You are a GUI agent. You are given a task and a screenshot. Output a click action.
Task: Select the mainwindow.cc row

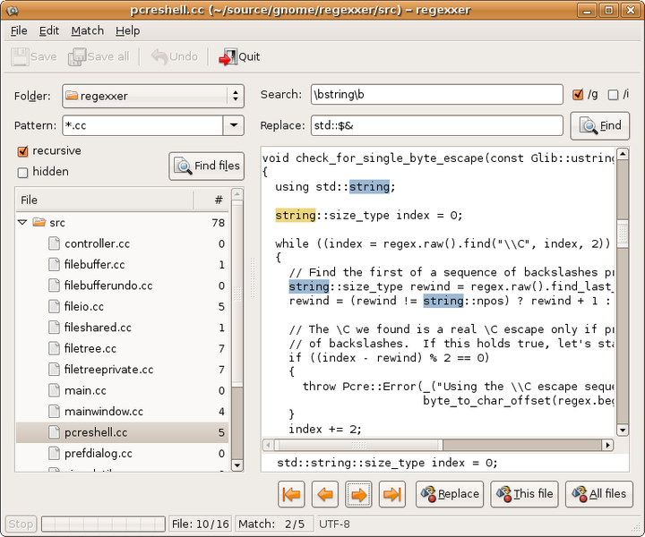click(x=123, y=411)
